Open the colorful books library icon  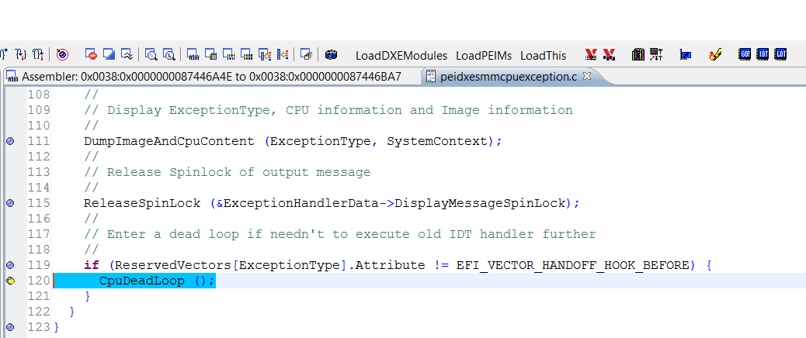tap(638, 53)
